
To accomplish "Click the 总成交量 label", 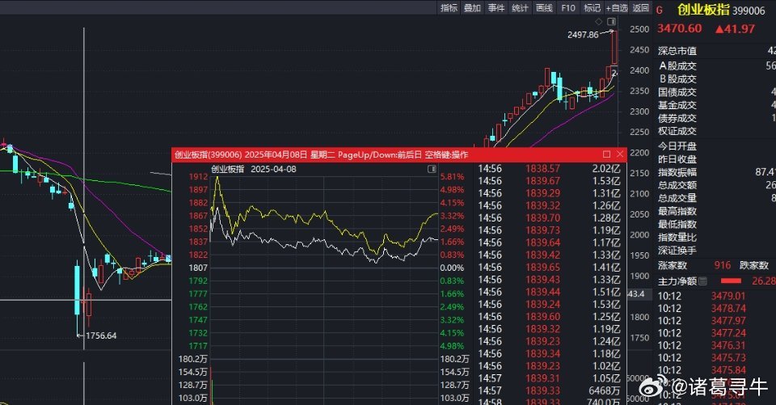I will click(x=677, y=197).
